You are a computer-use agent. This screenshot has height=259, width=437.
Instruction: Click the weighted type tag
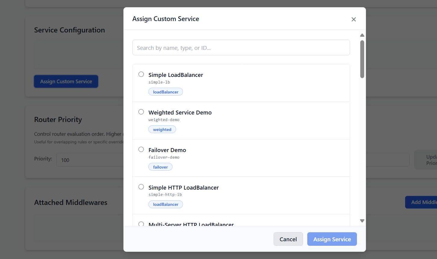click(162, 129)
